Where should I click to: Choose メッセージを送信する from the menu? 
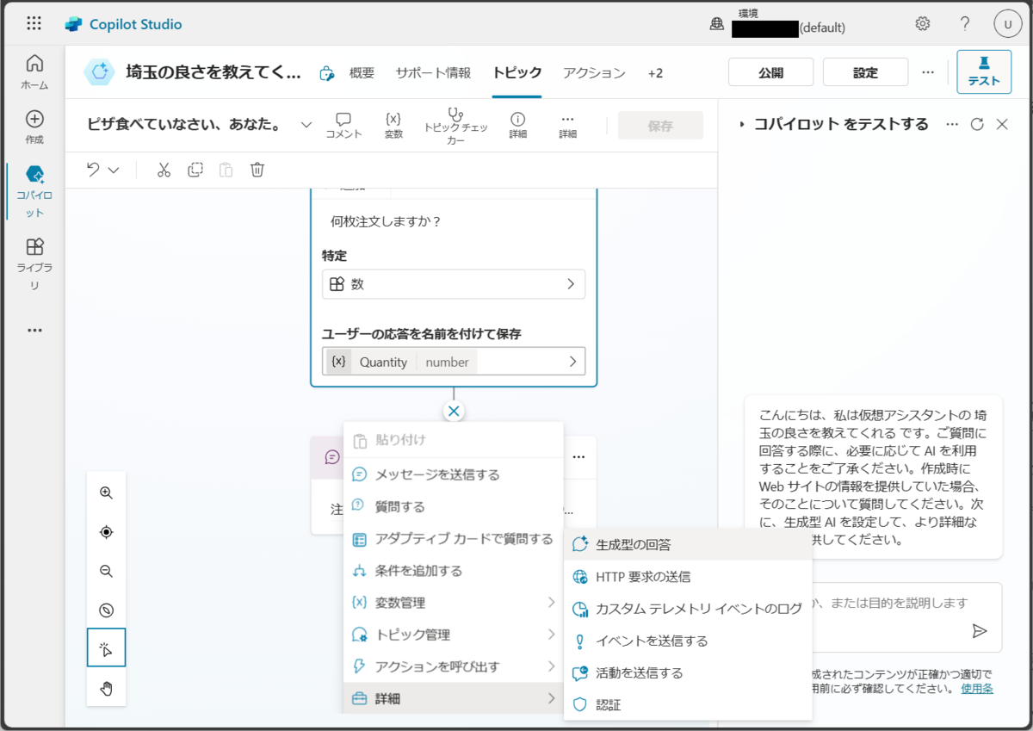tap(454, 474)
